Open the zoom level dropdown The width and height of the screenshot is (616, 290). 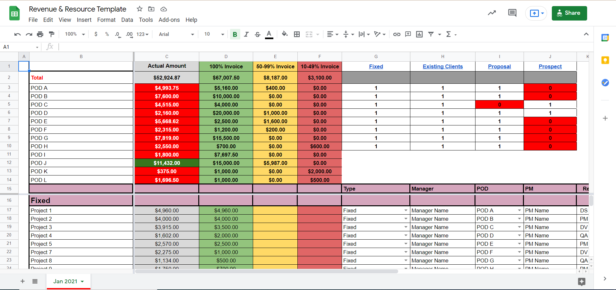coord(75,34)
